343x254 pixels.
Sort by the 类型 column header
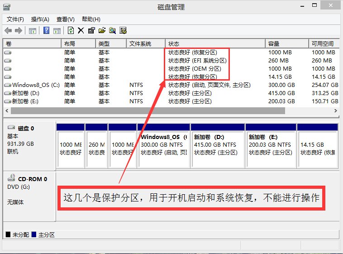[111, 43]
